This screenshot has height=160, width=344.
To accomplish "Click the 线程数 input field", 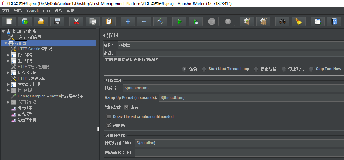I will (234, 88).
